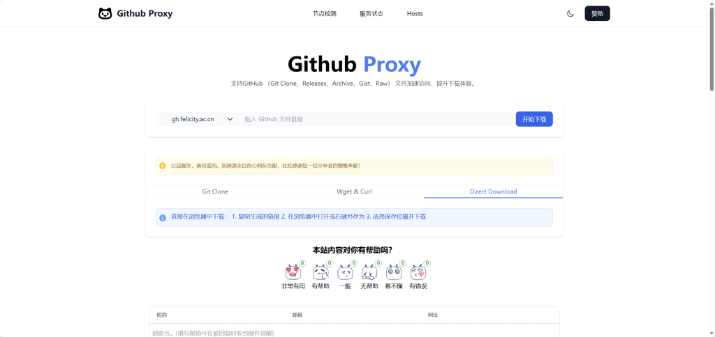Click the 公益服务,请勿滥用 notice text
Screen dimensions: 715x337
coord(265,166)
